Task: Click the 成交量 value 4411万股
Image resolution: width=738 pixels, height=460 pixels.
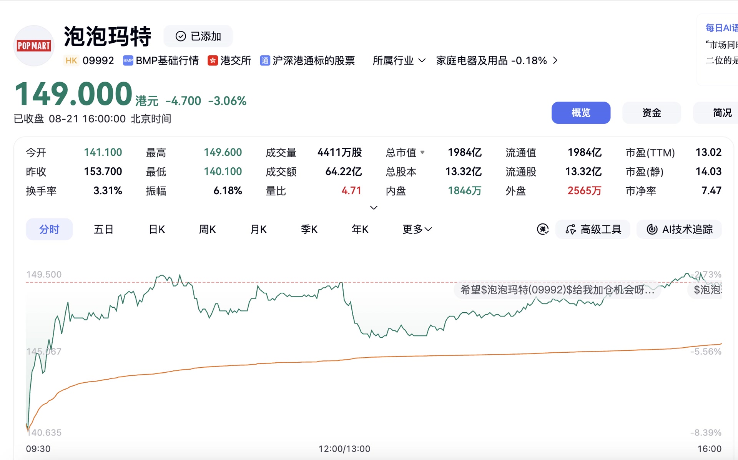Action: [340, 152]
